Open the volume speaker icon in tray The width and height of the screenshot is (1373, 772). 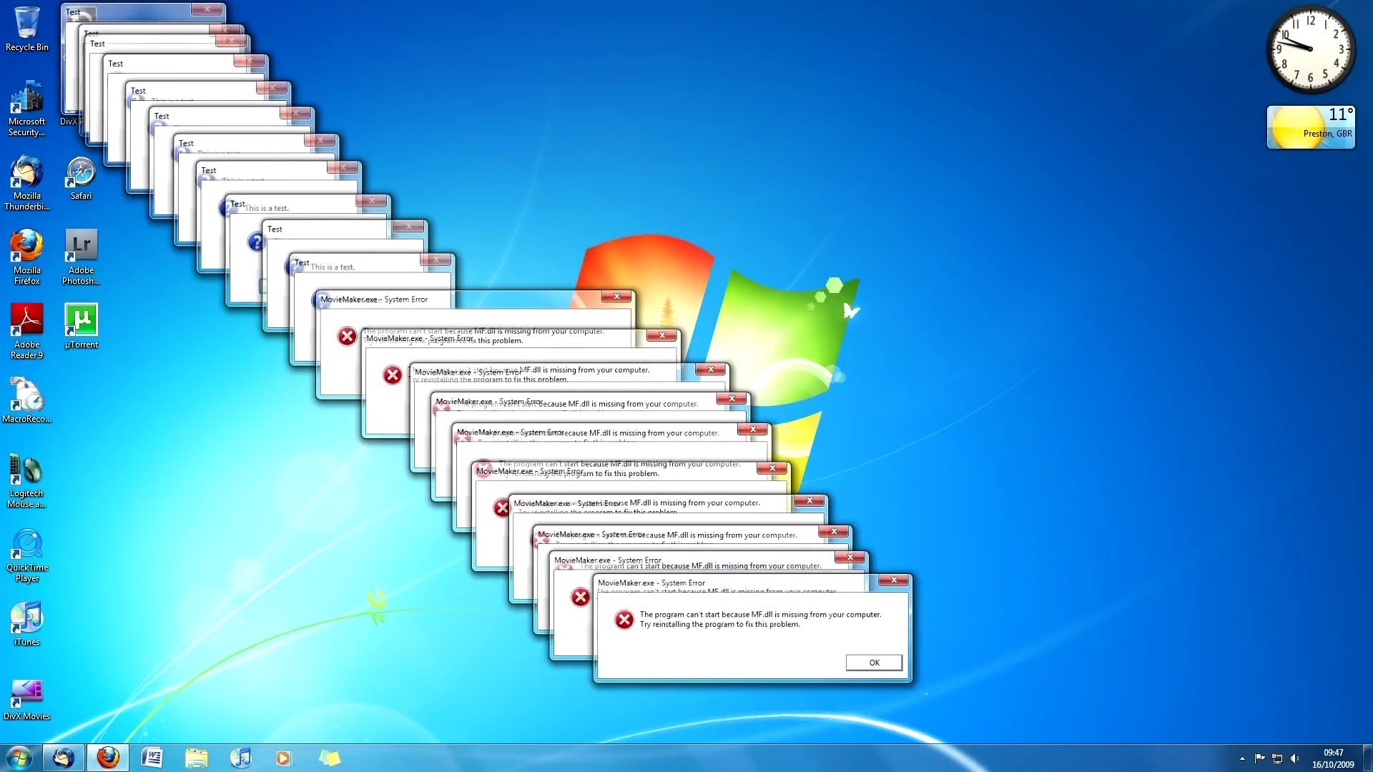tap(1294, 758)
